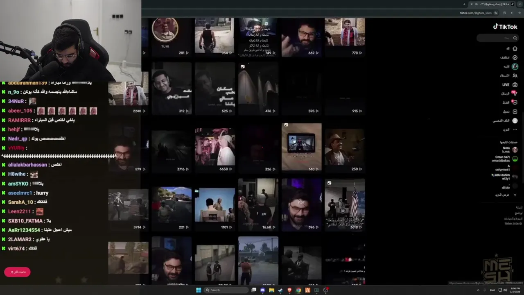Open Brave browser from the taskbar
The image size is (524, 295).
pyautogui.click(x=289, y=290)
